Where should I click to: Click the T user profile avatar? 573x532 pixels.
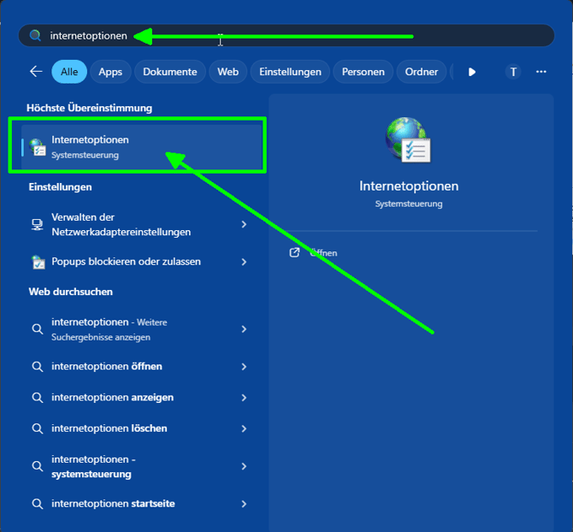point(513,72)
